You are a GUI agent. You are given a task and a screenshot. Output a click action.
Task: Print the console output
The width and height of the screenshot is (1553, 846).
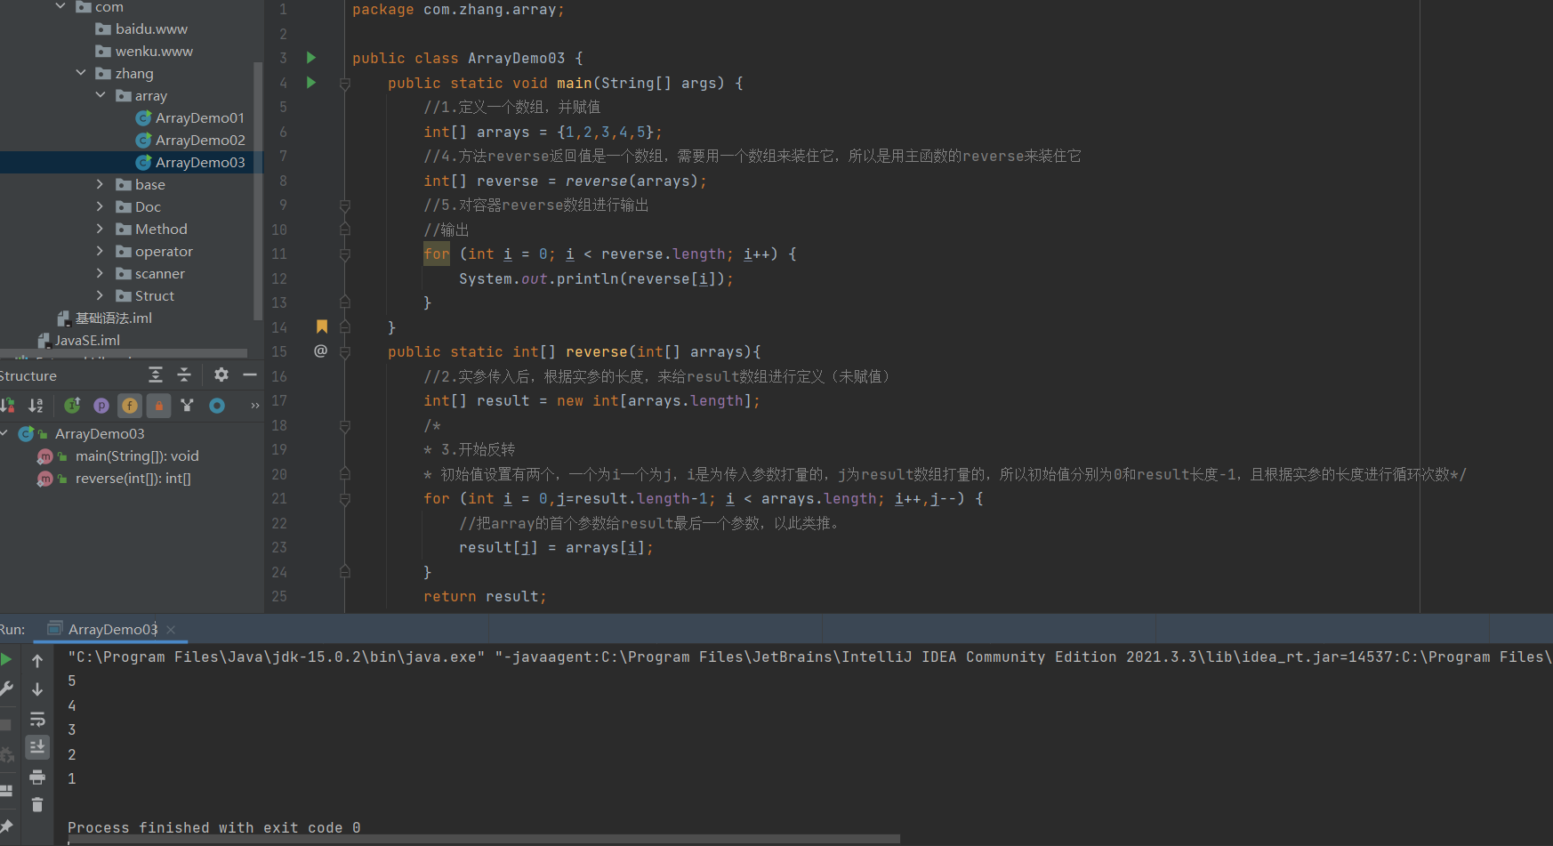click(37, 778)
